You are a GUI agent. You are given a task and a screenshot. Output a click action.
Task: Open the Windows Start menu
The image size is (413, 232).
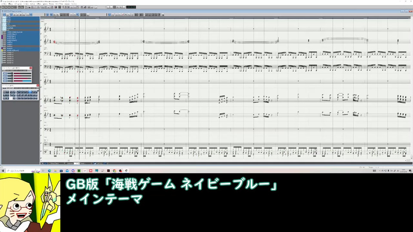coord(3,171)
